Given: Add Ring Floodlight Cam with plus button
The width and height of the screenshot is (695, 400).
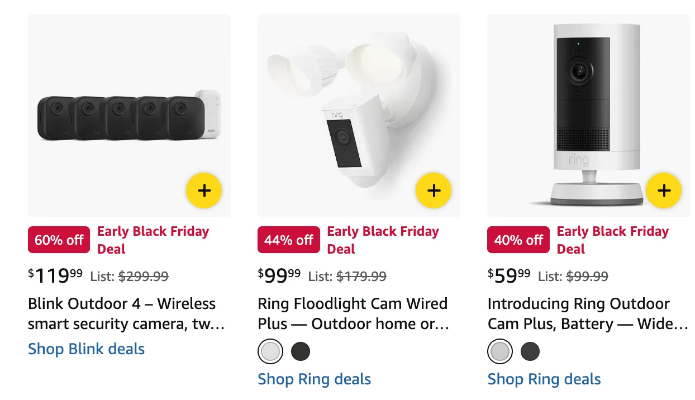Looking at the screenshot, I should 434,191.
